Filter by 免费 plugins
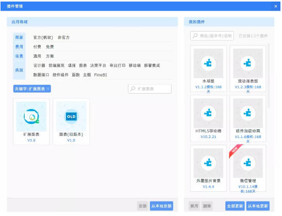This screenshot has width=282, height=216. click(x=50, y=47)
